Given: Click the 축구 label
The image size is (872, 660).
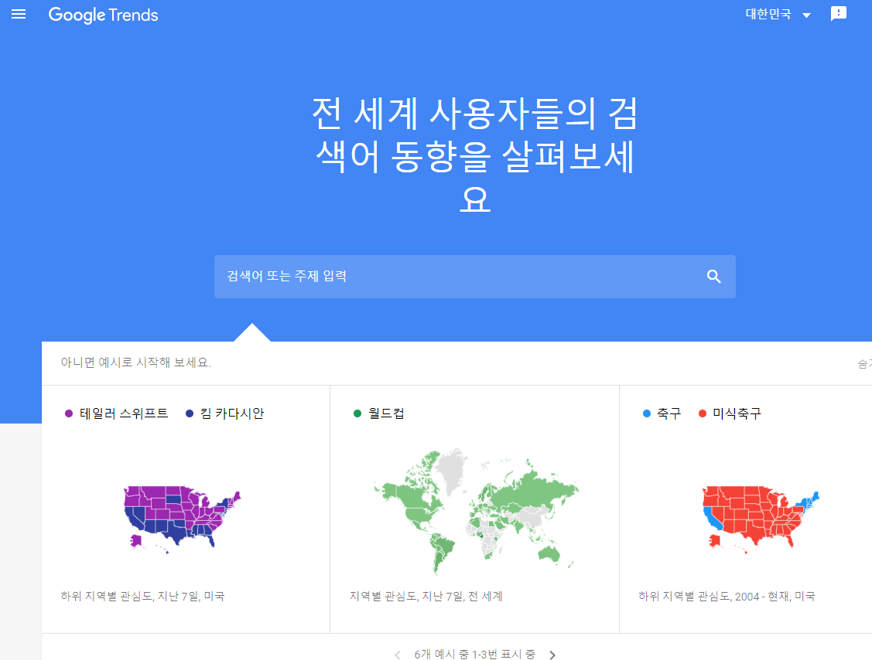Looking at the screenshot, I should [x=669, y=413].
